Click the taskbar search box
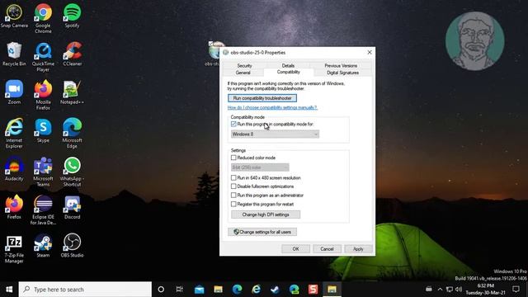This screenshot has width=528, height=297. point(85,290)
